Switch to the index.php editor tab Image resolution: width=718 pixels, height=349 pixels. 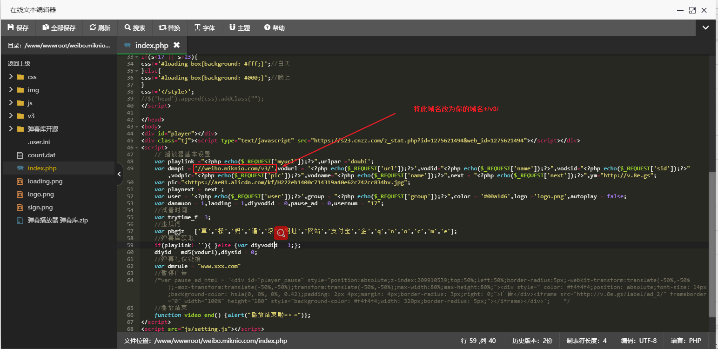click(151, 45)
